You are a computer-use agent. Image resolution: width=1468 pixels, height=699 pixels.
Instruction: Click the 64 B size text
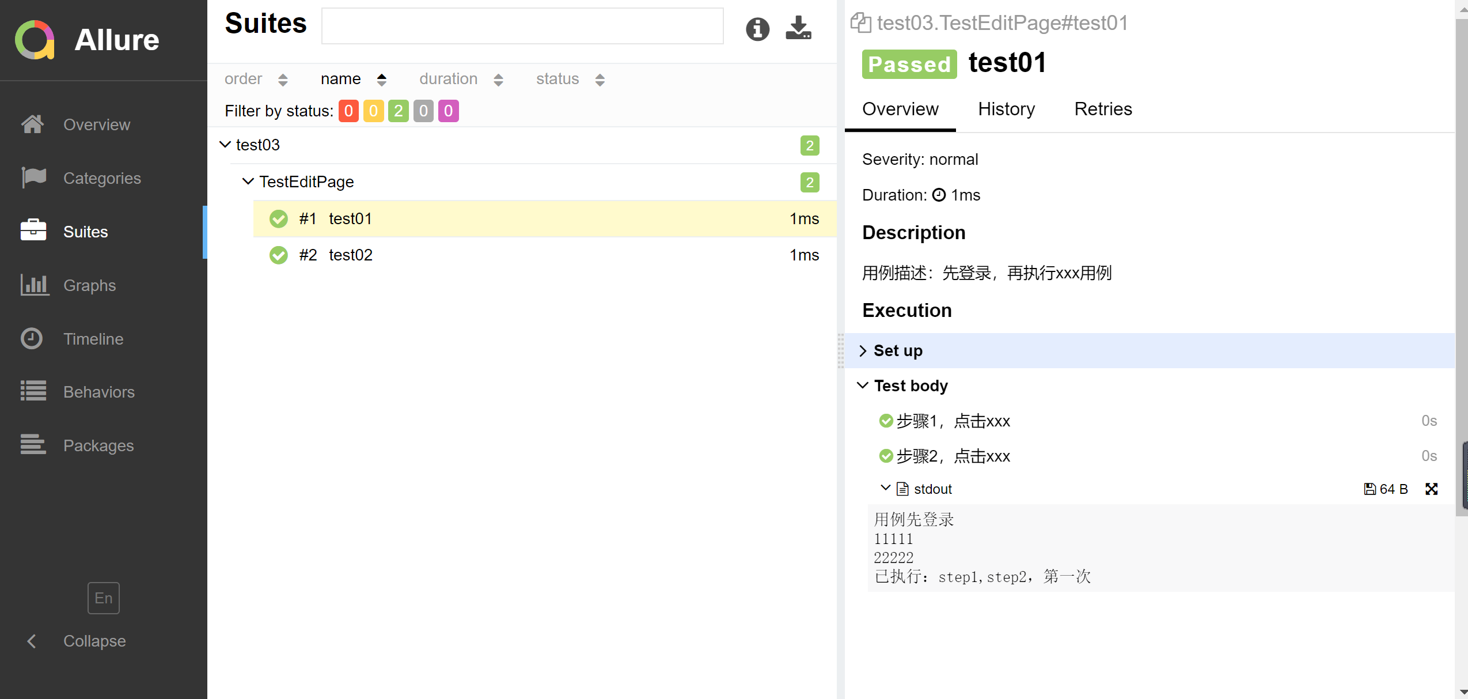click(1394, 489)
